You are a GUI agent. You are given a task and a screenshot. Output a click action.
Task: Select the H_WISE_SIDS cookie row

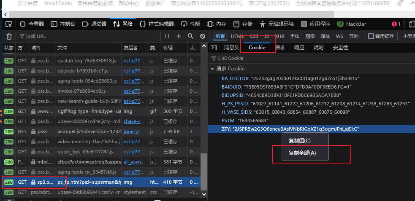pos(311,112)
